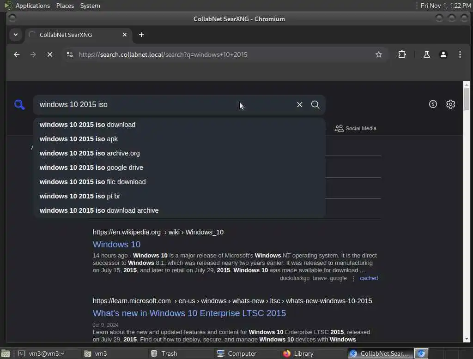The height and width of the screenshot is (359, 473).
Task: Click the SearXNG magnifier logo
Action: 19,105
